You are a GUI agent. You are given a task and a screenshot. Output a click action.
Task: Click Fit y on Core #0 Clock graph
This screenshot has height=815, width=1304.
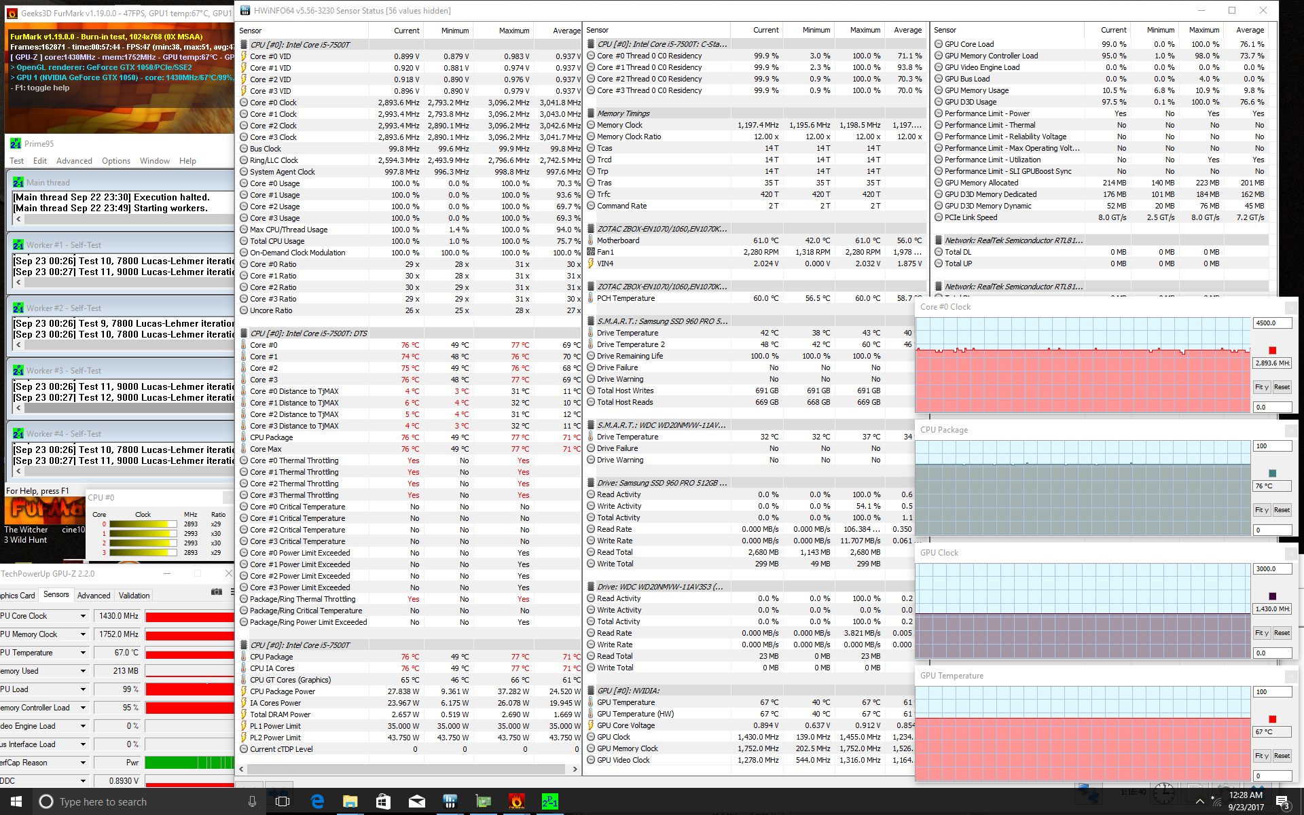pos(1262,387)
